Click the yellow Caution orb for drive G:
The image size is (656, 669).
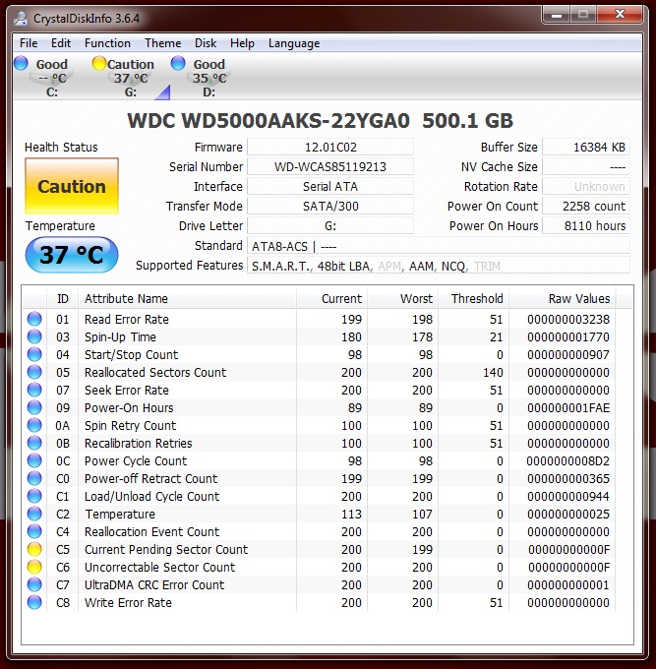[99, 63]
